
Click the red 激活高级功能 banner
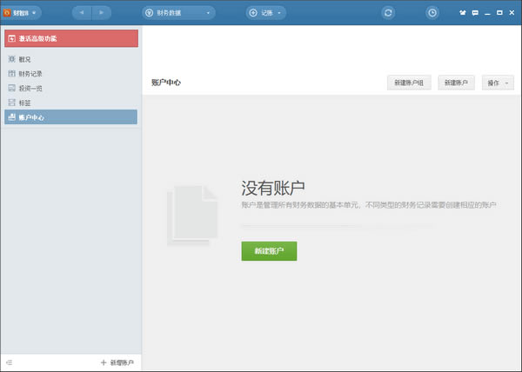pos(70,38)
